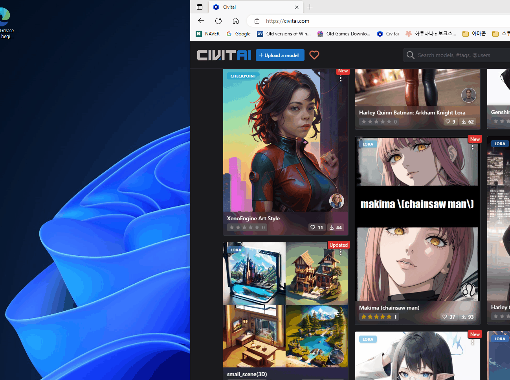This screenshot has height=380, width=510.
Task: Click Makima likes count 37
Action: 449,317
